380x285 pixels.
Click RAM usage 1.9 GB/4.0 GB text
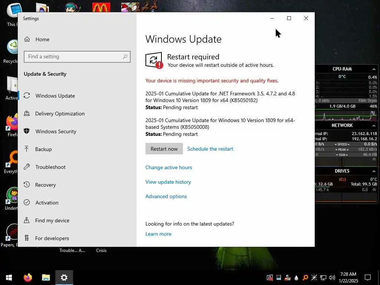pos(342,106)
